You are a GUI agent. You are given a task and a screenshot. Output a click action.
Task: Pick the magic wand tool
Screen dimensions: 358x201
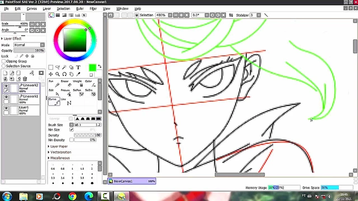64,67
